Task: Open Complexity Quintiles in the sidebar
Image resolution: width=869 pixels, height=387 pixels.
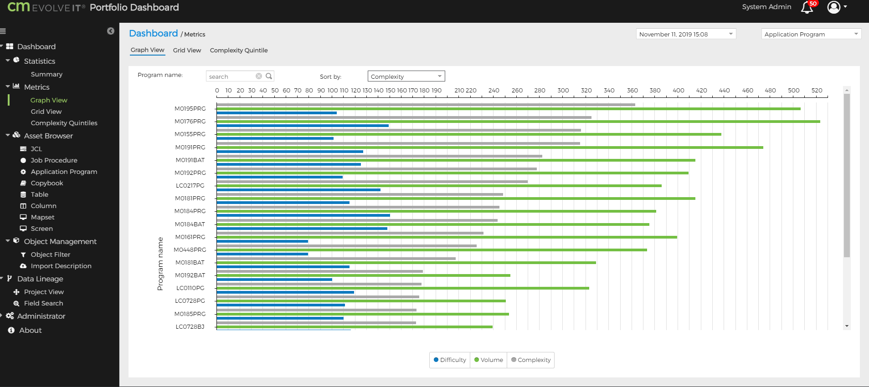Action: pyautogui.click(x=64, y=123)
